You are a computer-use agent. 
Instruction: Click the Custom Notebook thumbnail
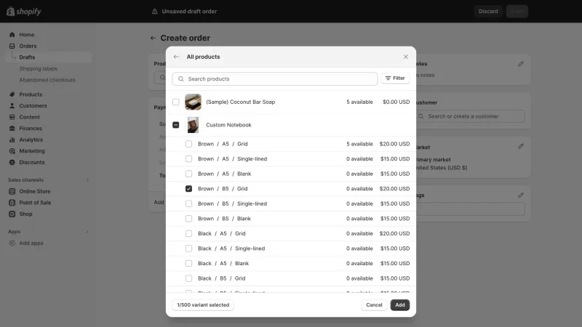click(193, 125)
